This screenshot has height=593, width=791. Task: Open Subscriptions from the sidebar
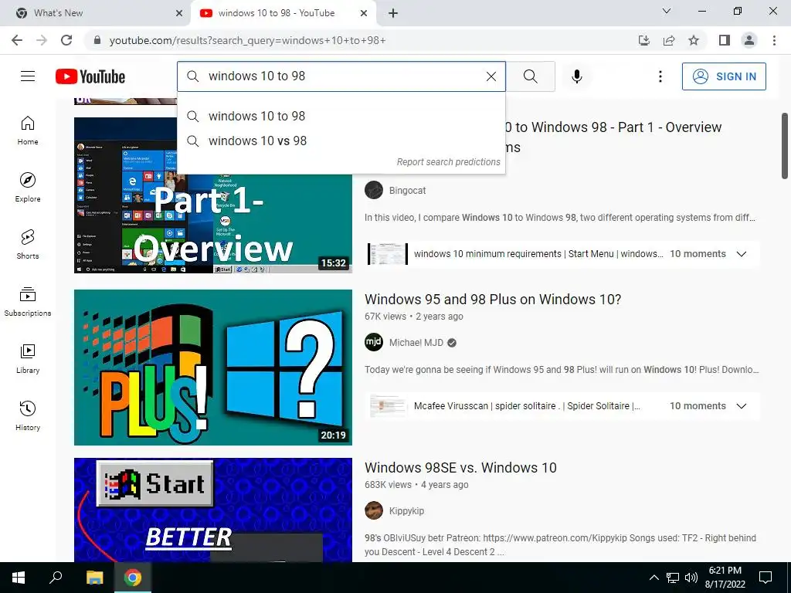tap(28, 302)
